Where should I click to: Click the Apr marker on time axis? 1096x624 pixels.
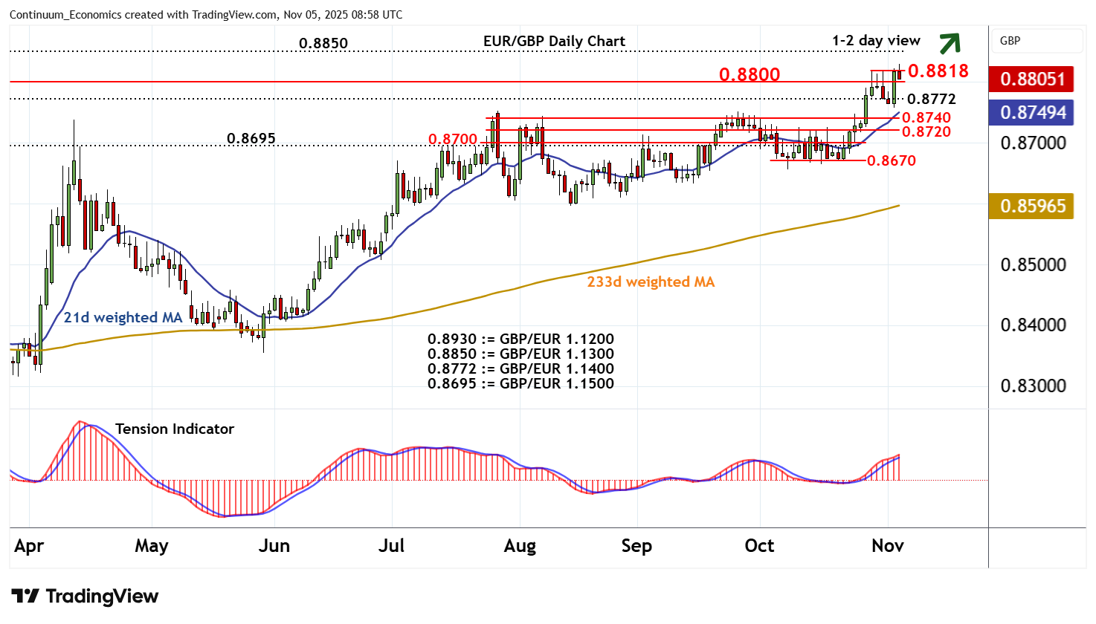pos(29,546)
